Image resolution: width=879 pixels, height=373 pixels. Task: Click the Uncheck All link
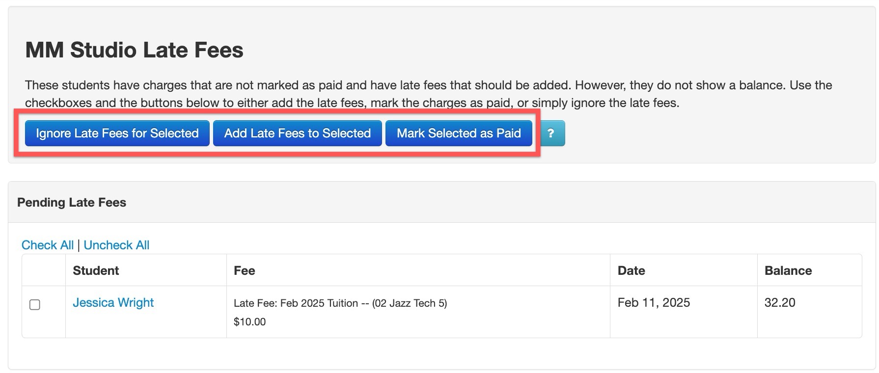[116, 245]
